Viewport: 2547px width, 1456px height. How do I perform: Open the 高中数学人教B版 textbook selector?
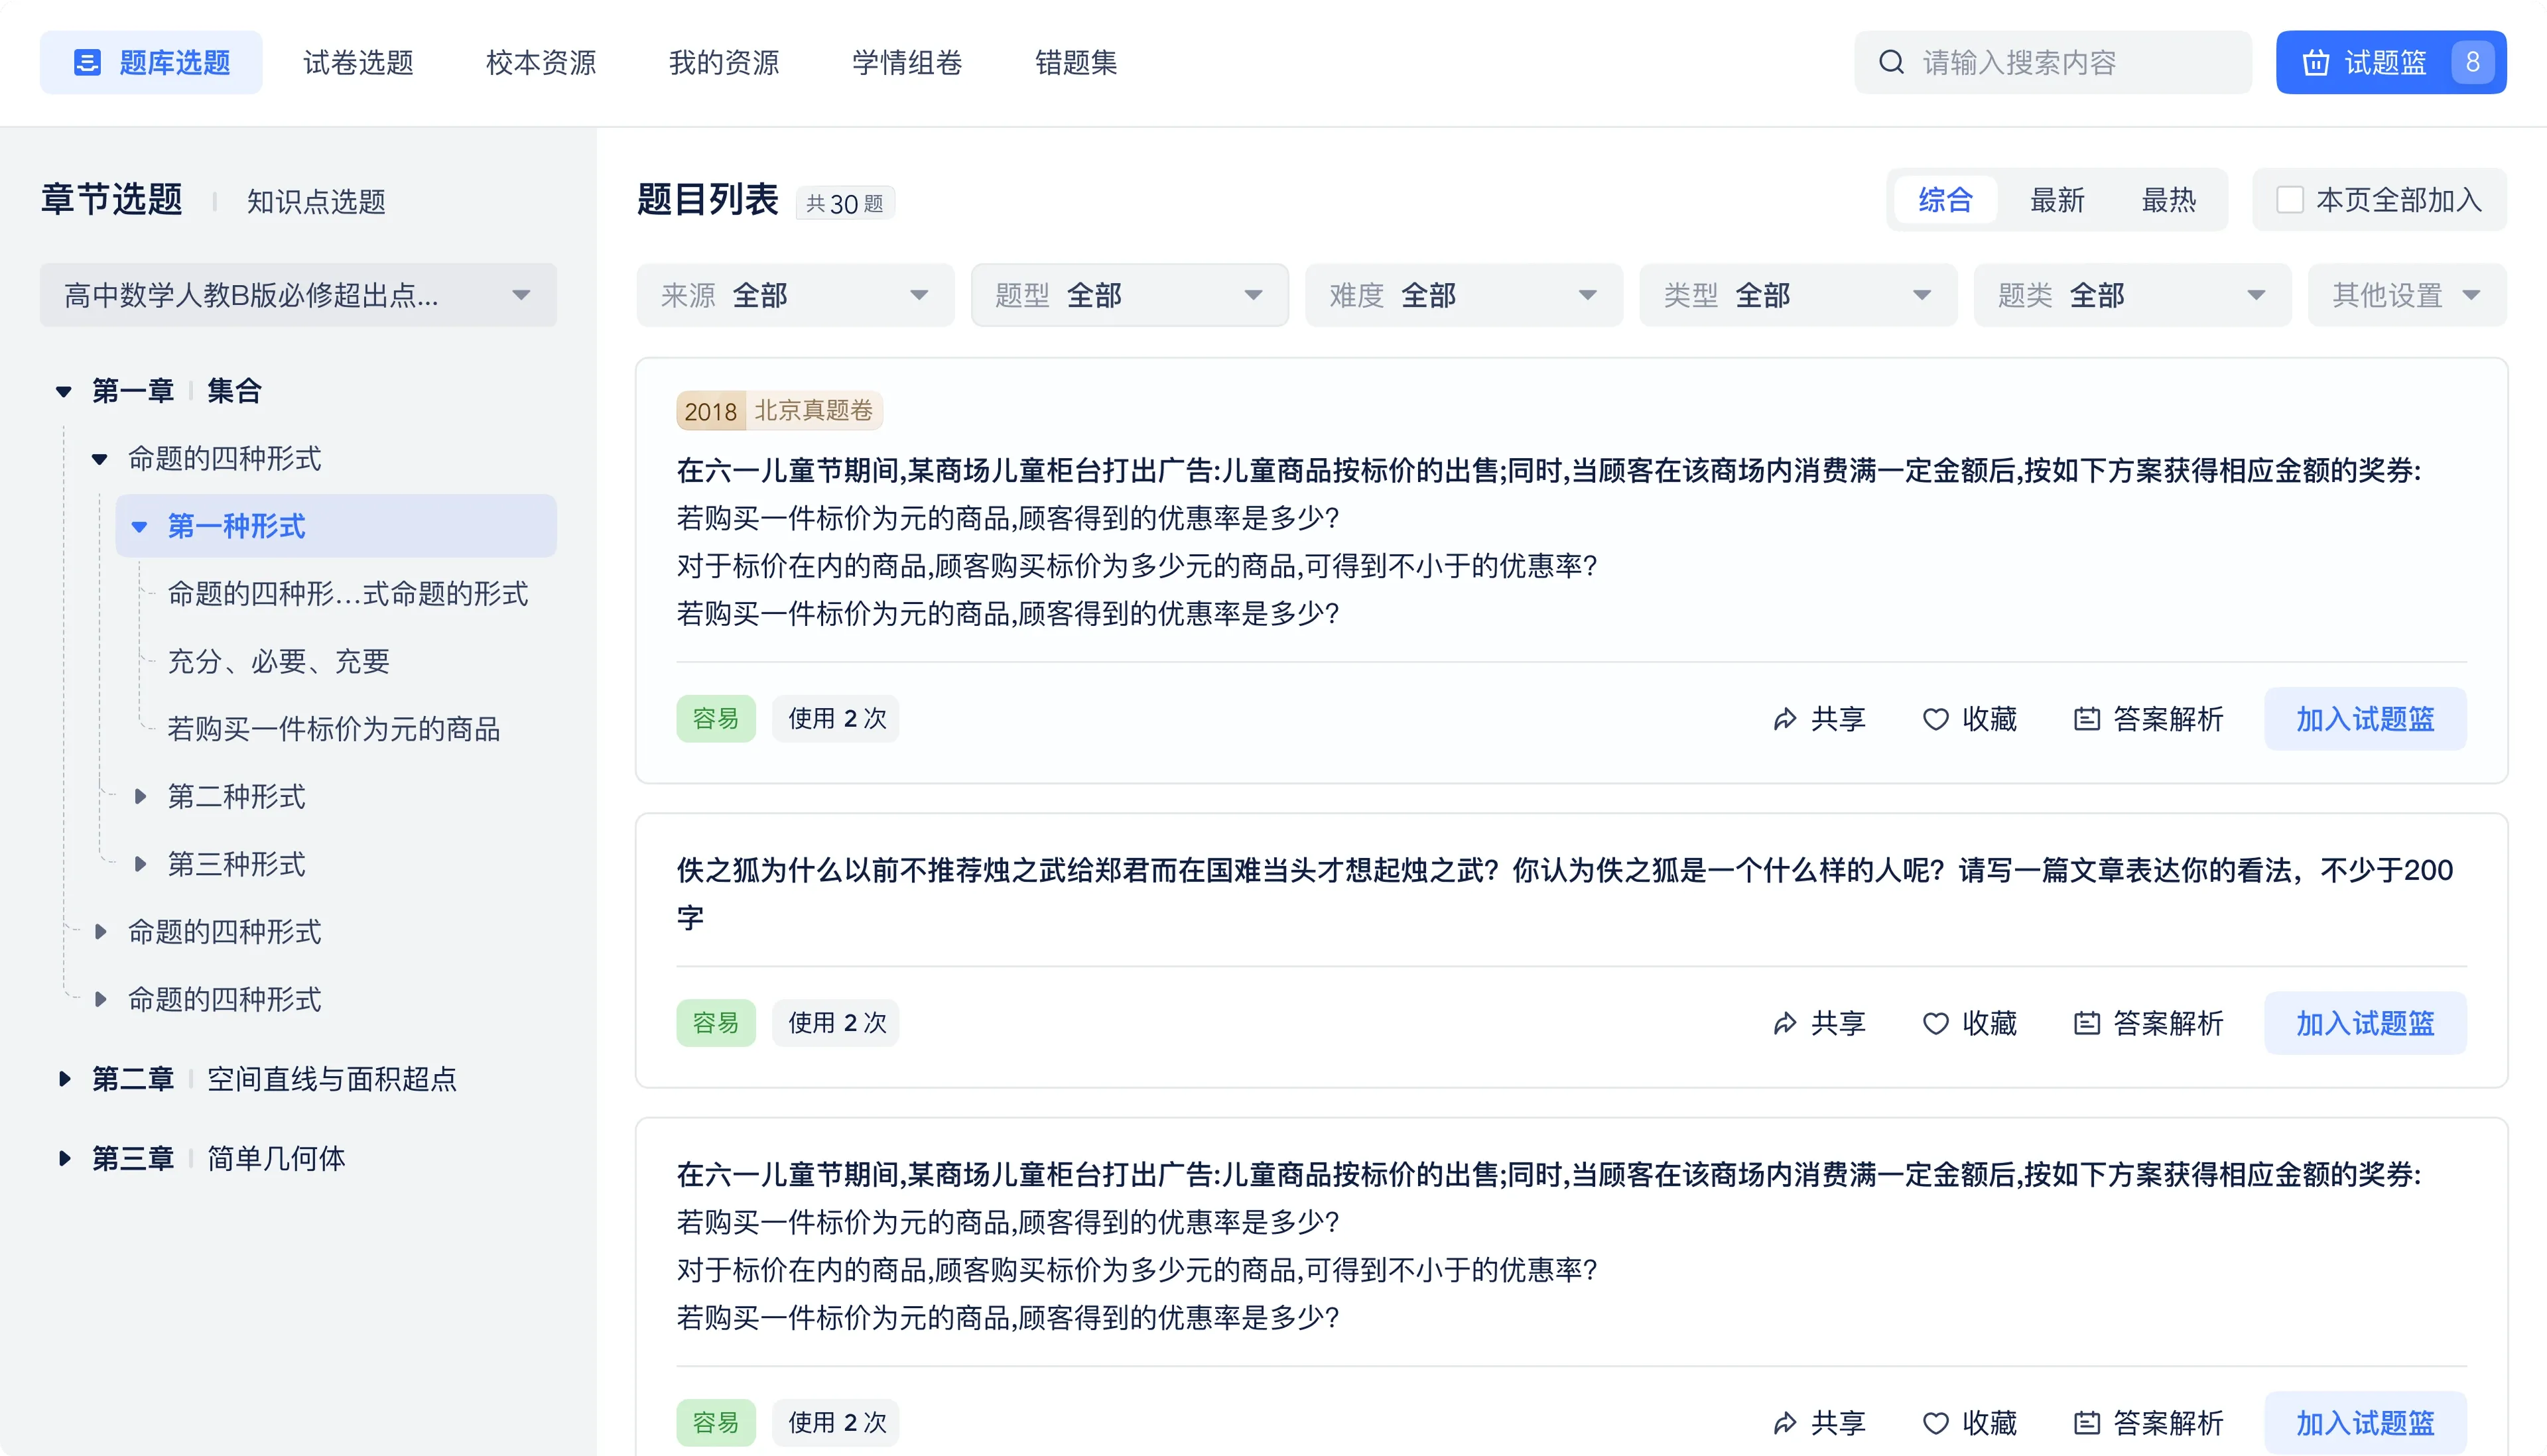298,295
